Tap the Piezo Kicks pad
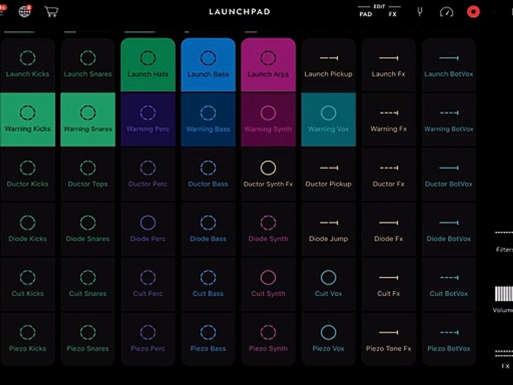 [27, 339]
